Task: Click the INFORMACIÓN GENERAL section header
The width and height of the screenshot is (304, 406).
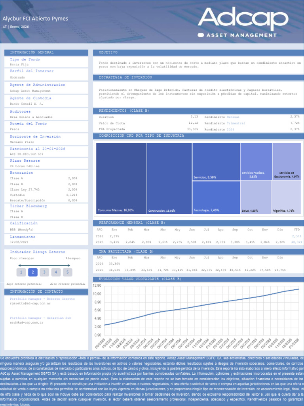Action: [46, 52]
